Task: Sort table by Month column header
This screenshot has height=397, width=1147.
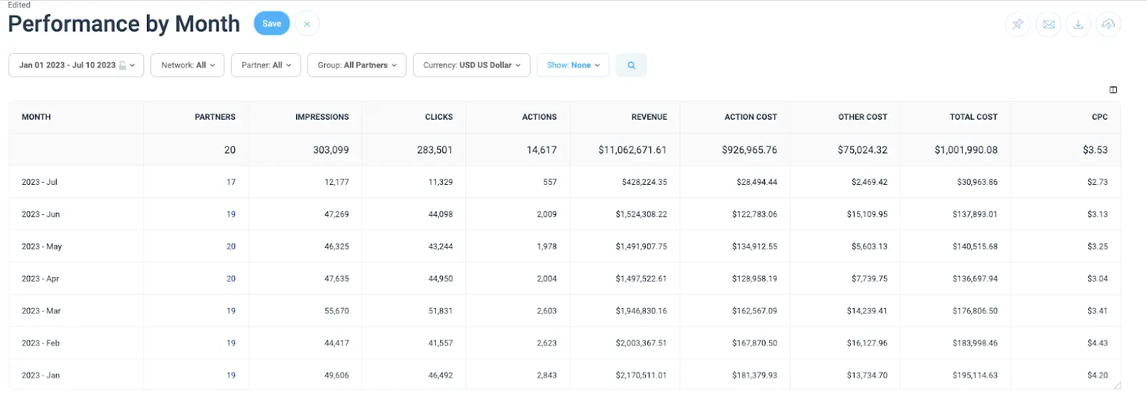Action: pyautogui.click(x=37, y=117)
